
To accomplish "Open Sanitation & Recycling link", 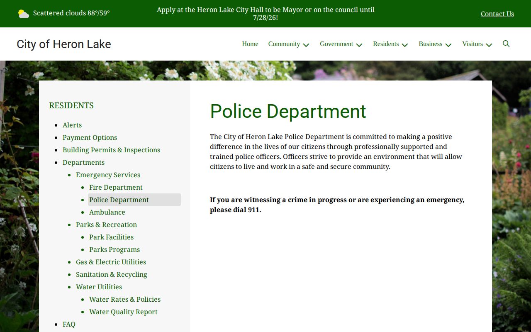I will tap(111, 274).
